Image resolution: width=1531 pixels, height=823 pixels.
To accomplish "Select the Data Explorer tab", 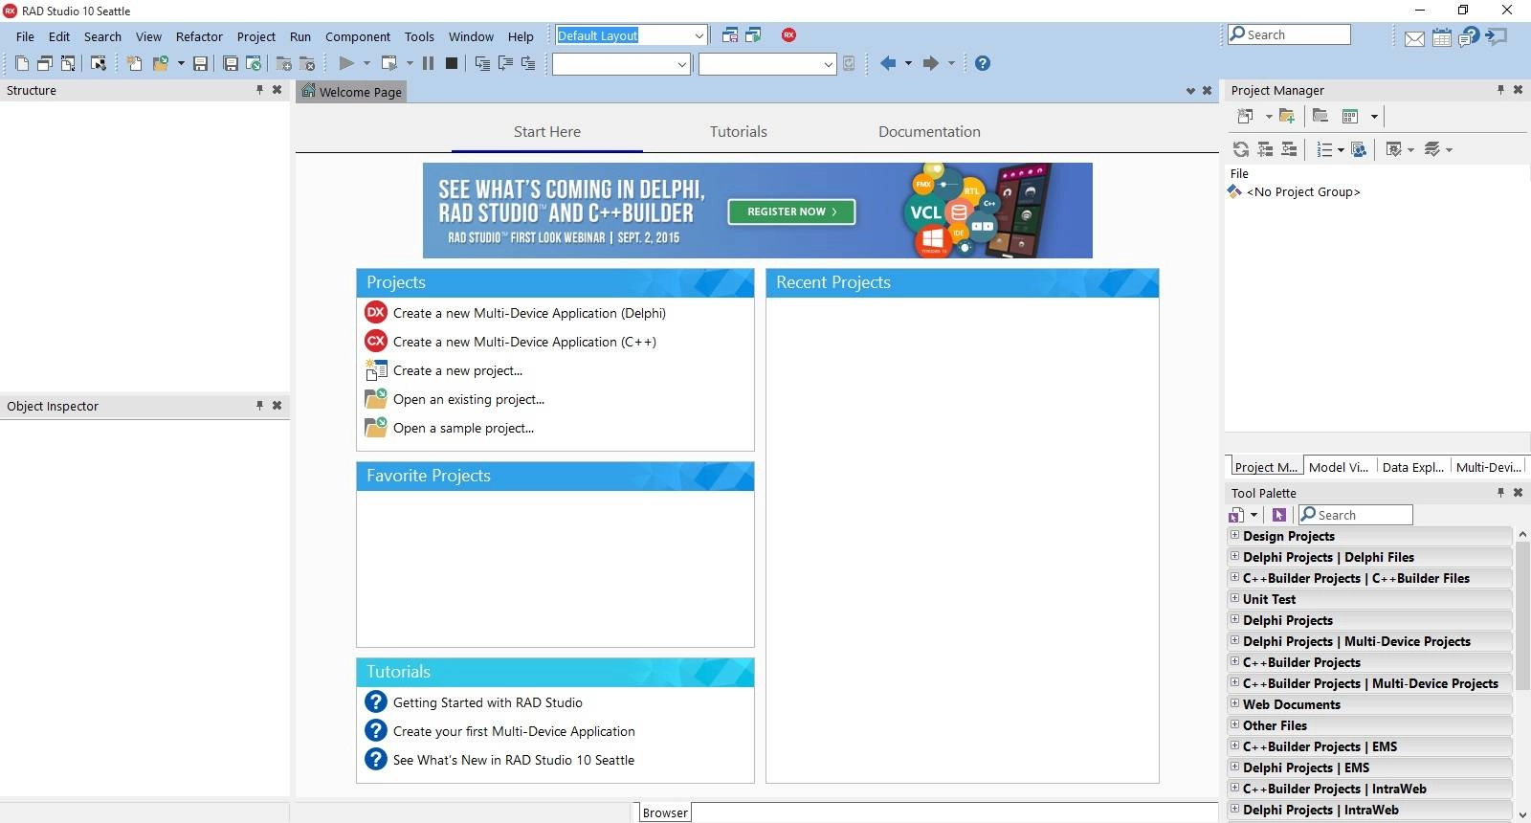I will click(x=1413, y=467).
